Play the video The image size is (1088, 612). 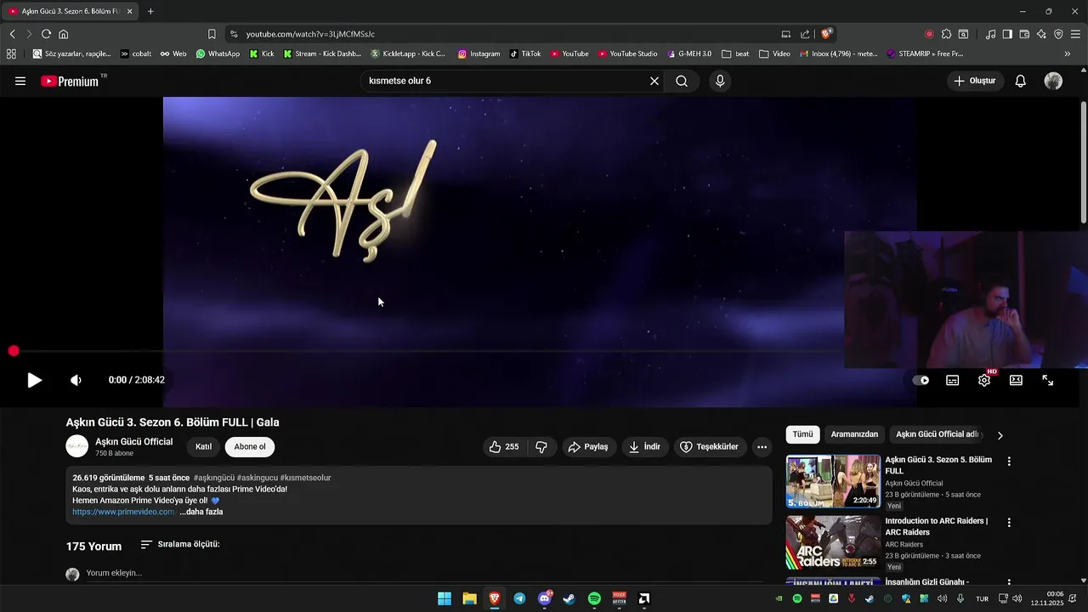(34, 380)
